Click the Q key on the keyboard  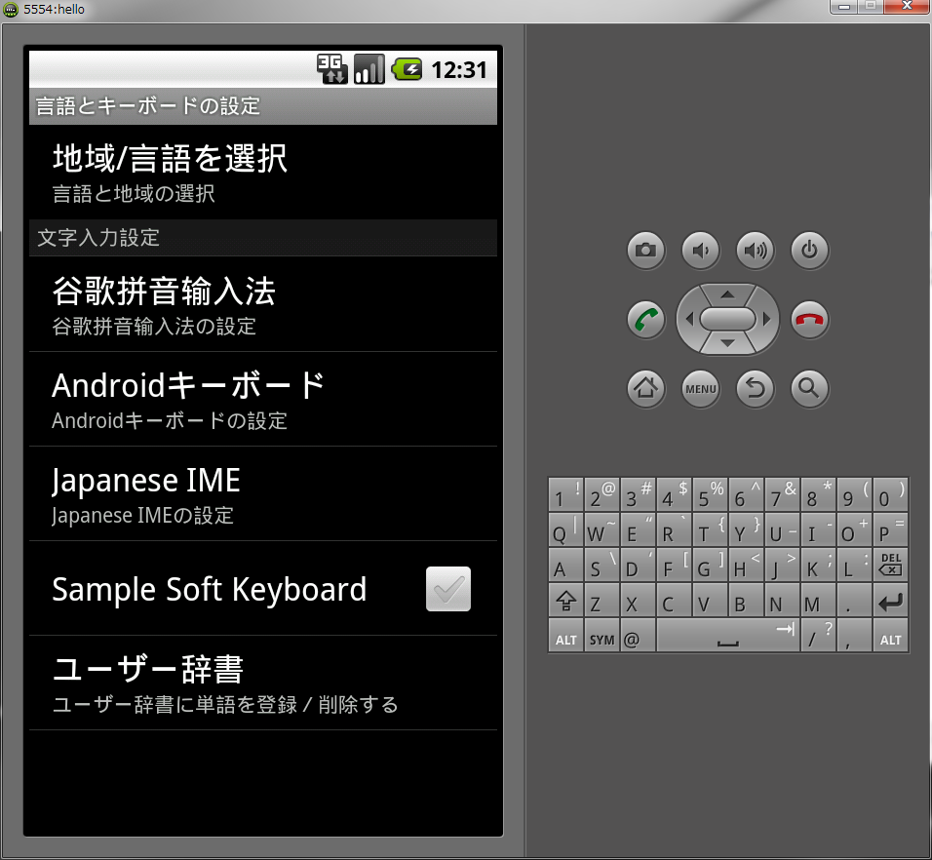pos(565,528)
